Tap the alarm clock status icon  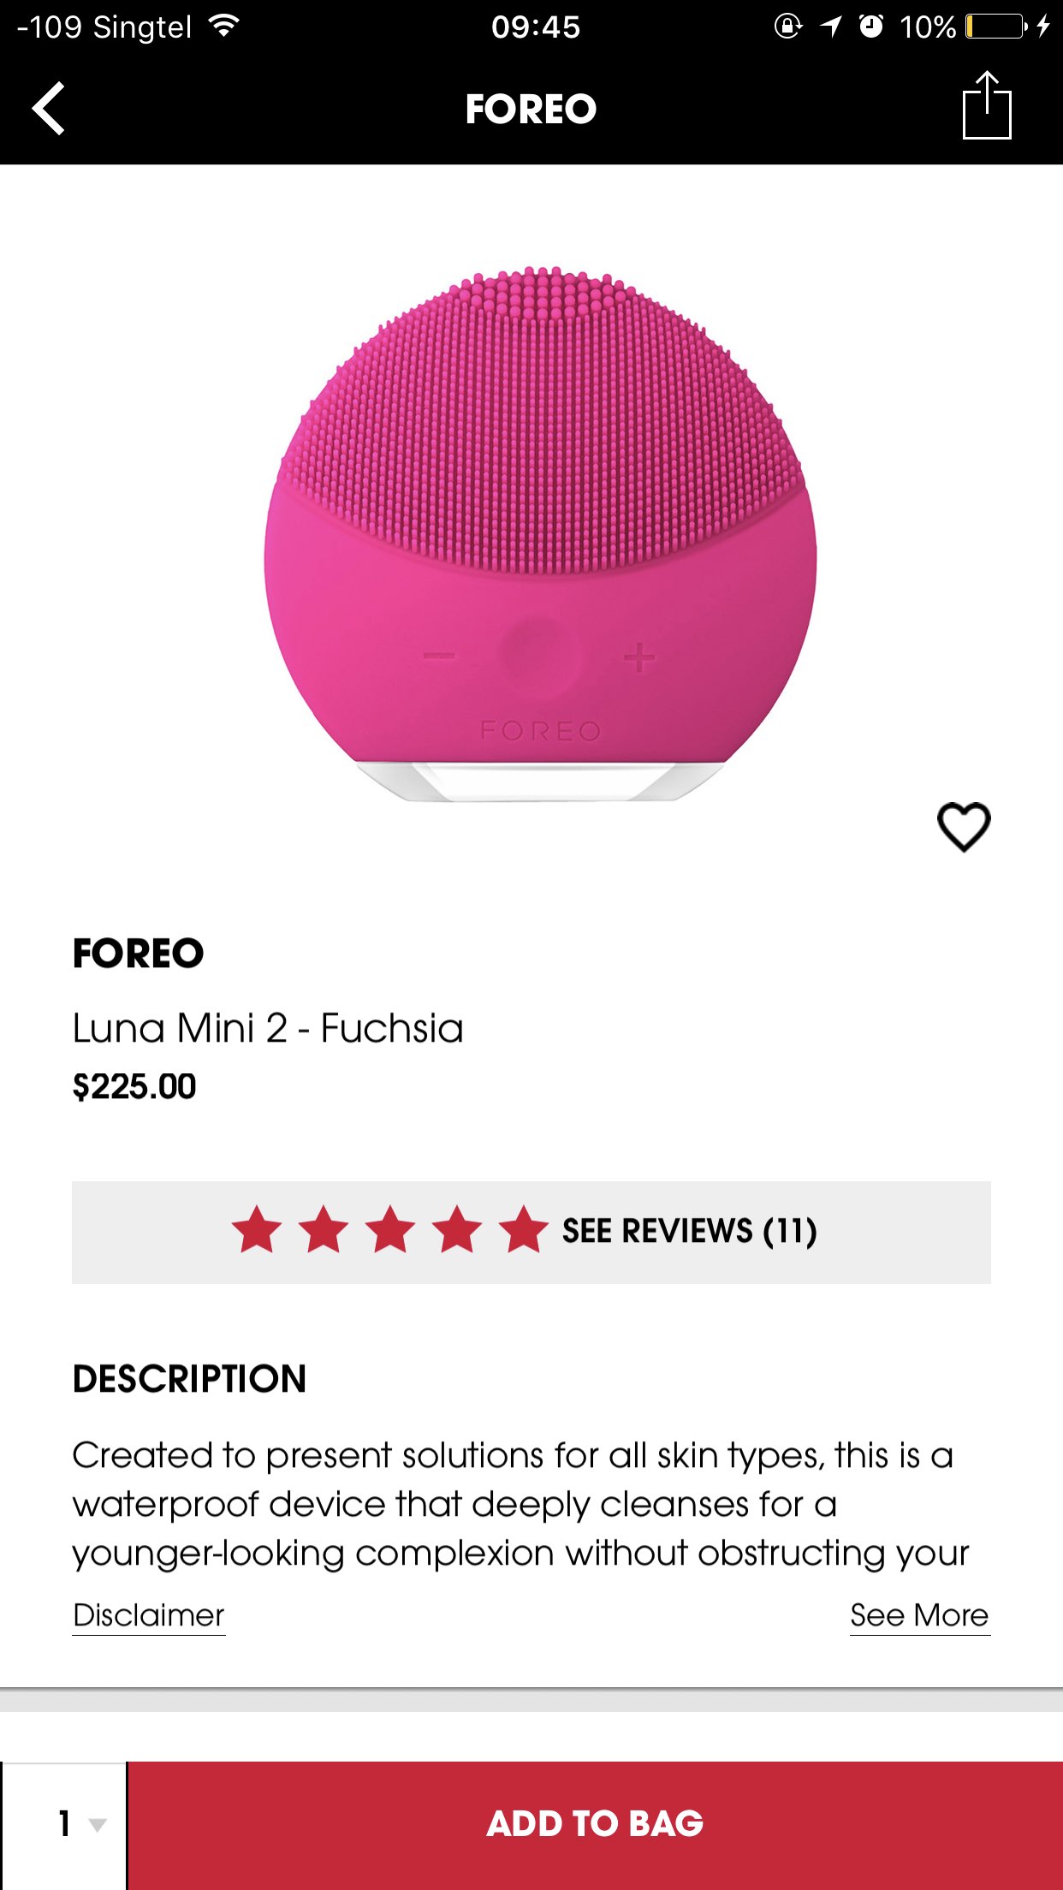tap(871, 27)
